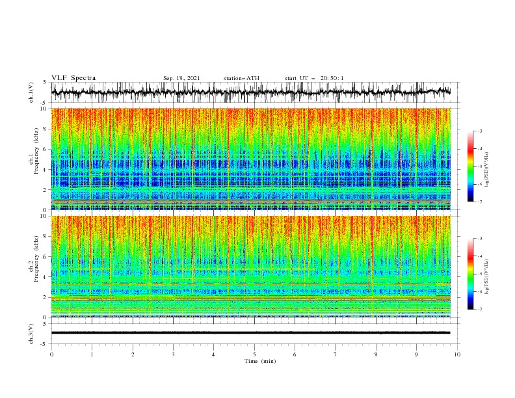Click the "start UT = 20:50:1" text
Viewport: 515px width, 398px height.
[x=314, y=78]
